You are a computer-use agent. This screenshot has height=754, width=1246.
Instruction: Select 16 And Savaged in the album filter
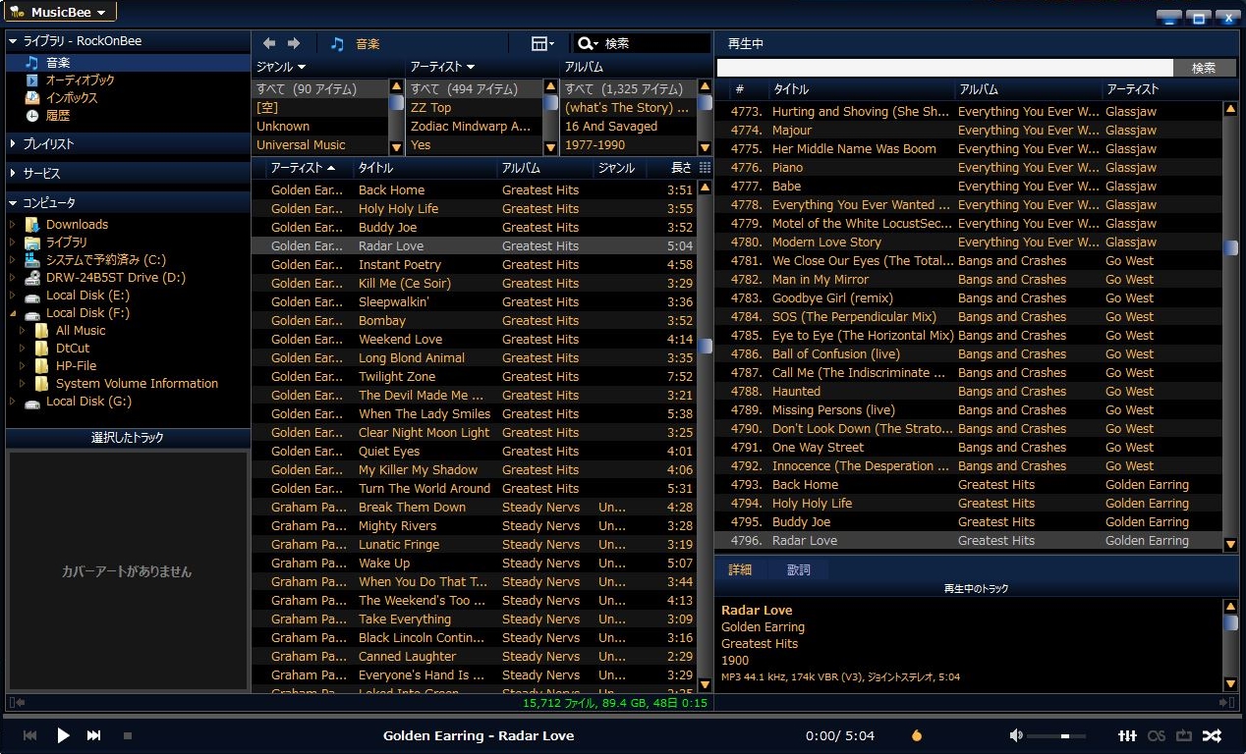point(610,126)
